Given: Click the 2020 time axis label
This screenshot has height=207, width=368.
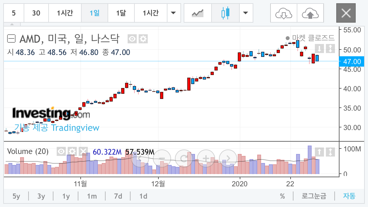Looking at the screenshot, I should [240, 184].
